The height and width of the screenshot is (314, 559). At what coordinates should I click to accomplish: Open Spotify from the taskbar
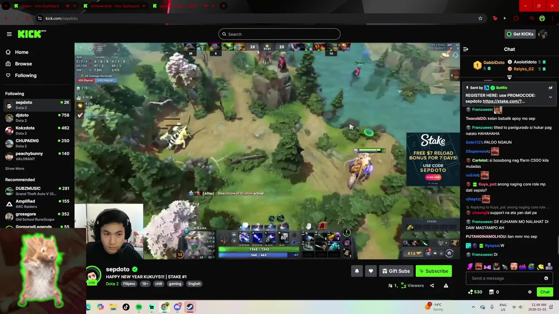[139, 307]
